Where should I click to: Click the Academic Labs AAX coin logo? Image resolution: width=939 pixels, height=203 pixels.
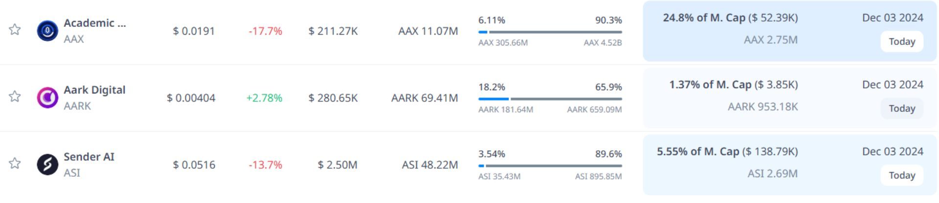(x=47, y=31)
